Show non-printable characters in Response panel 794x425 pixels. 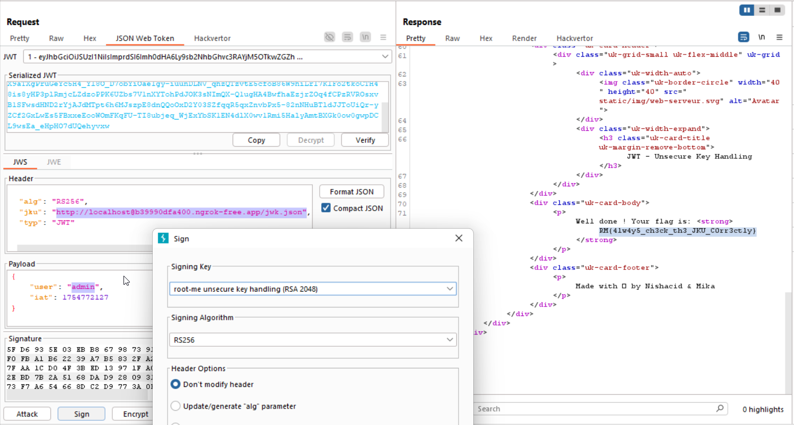pyautogui.click(x=762, y=37)
